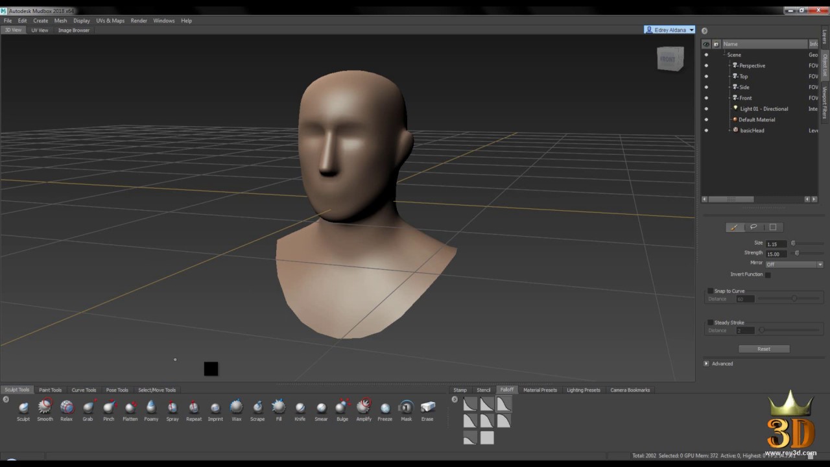The image size is (830, 467).
Task: Collapse the right panel arrow button
Action: pos(704,30)
